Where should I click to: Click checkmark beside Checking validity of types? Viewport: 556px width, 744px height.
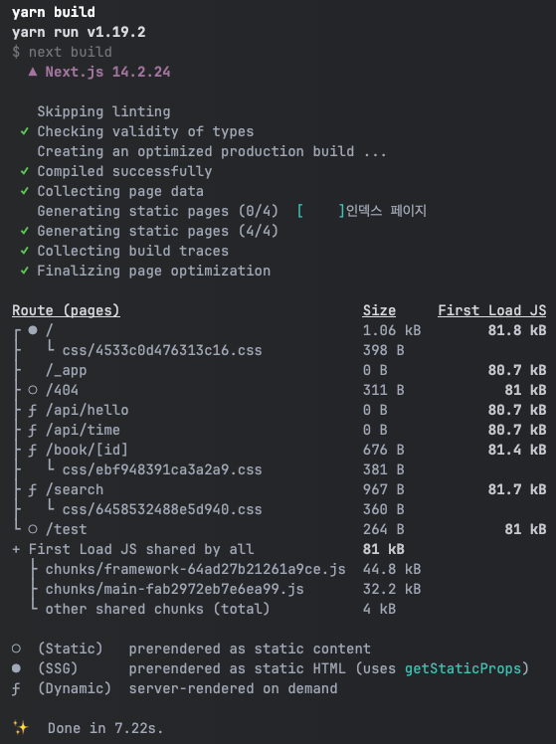click(x=25, y=131)
